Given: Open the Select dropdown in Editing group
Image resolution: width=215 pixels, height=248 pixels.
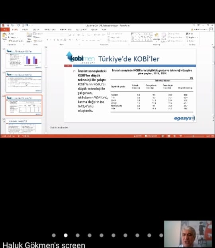Looking at the screenshot, I should (x=191, y=41).
